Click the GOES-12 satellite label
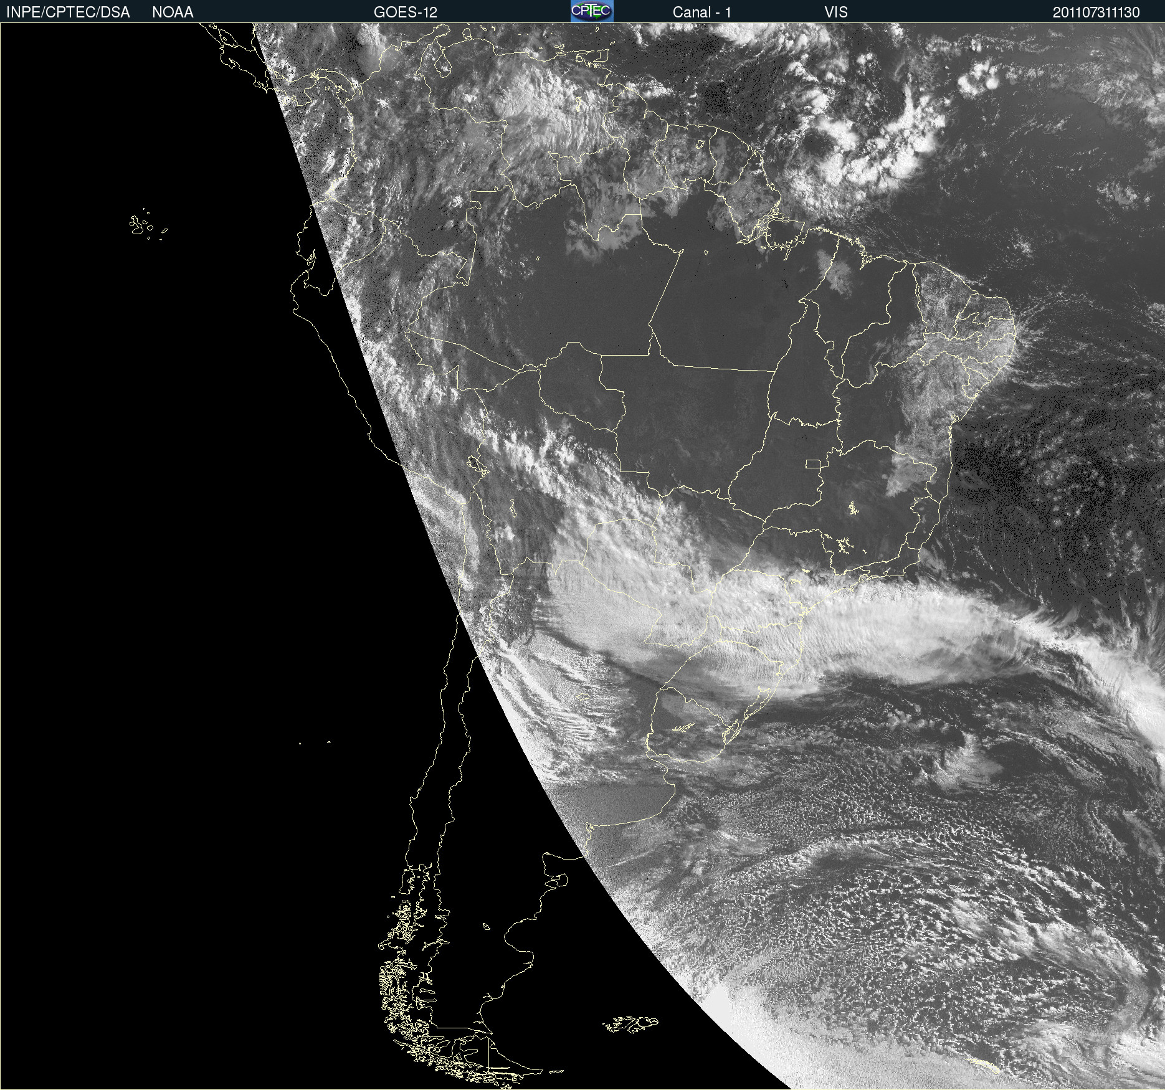 click(406, 12)
